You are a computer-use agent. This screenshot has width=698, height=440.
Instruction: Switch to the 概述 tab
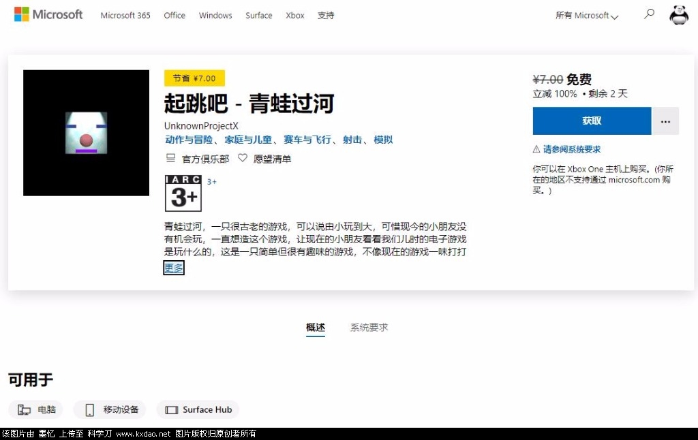click(x=316, y=328)
